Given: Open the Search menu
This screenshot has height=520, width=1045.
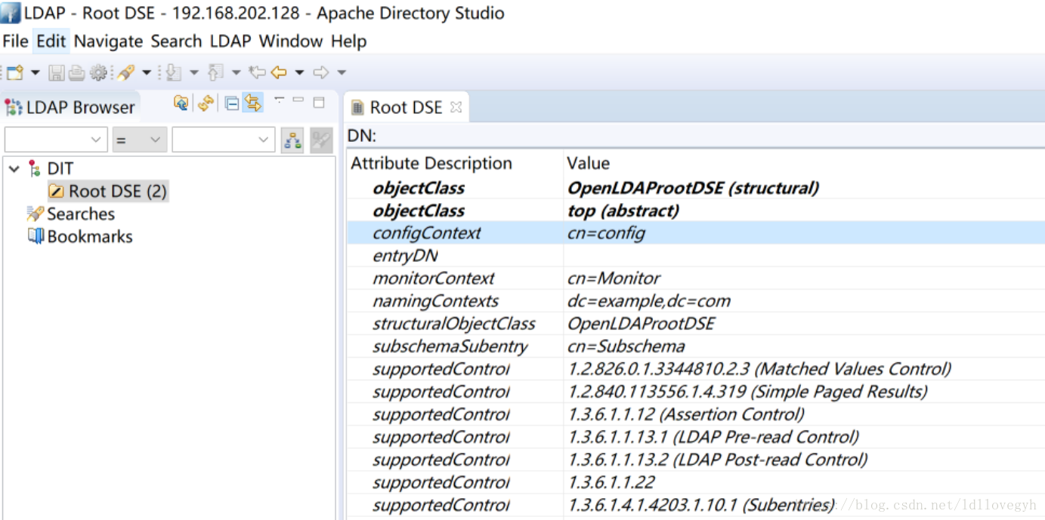Looking at the screenshot, I should coord(176,41).
